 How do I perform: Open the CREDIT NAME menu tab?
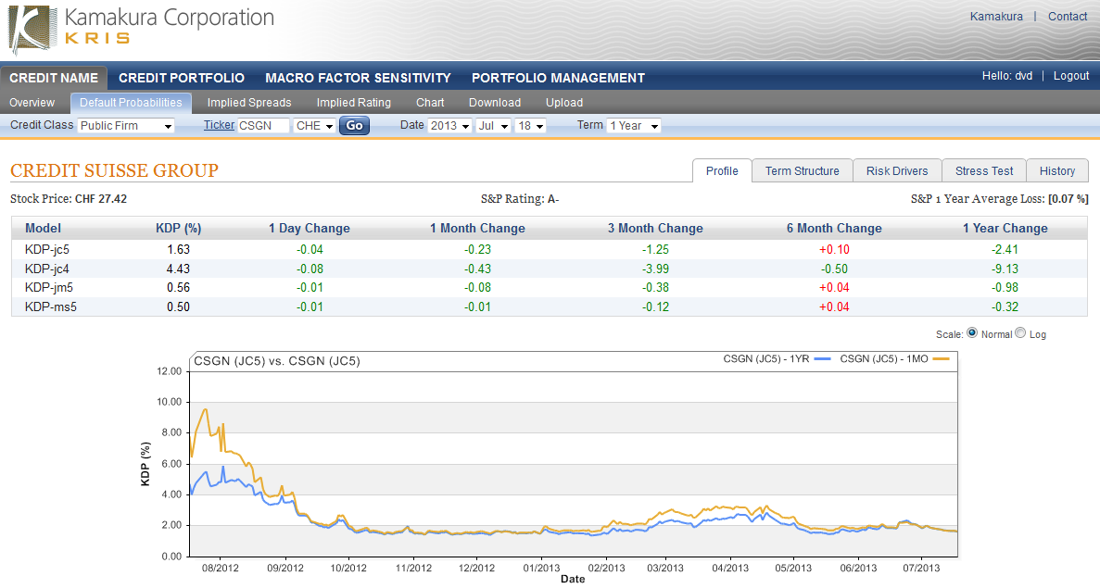pos(54,78)
